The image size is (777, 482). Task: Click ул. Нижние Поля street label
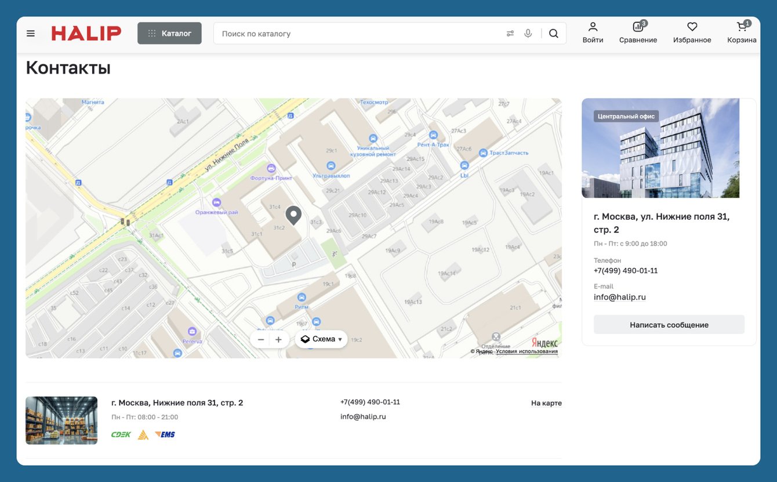pyautogui.click(x=226, y=156)
